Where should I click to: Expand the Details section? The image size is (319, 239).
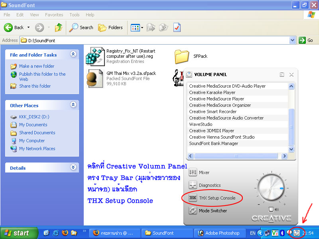tap(73, 167)
